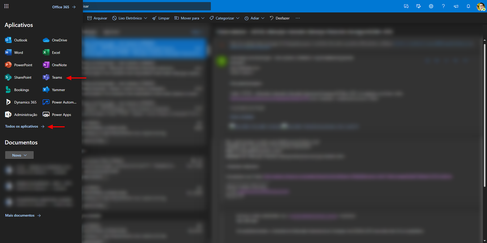Click the Mover para button
487x243 pixels.
[187, 18]
